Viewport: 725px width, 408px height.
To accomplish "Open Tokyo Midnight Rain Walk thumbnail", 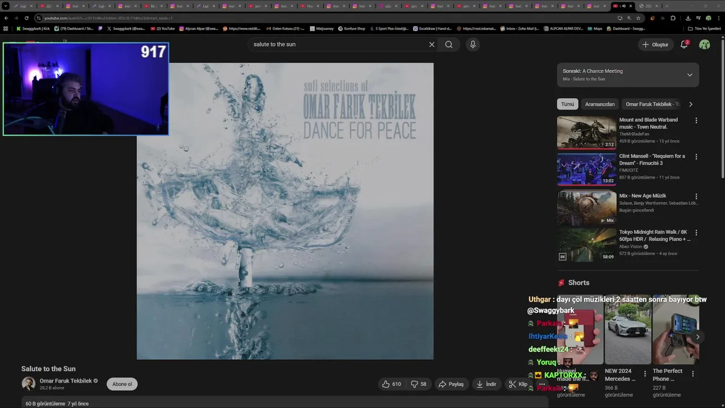I will [x=587, y=245].
